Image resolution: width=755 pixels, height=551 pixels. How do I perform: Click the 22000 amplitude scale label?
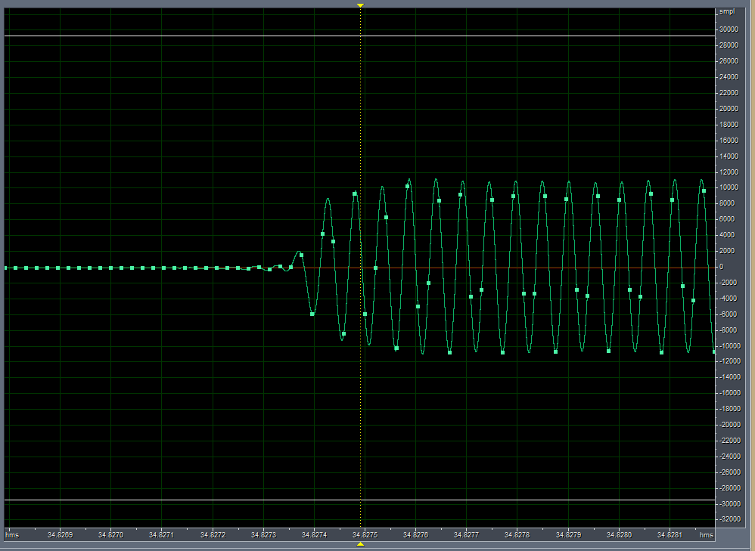pos(729,93)
